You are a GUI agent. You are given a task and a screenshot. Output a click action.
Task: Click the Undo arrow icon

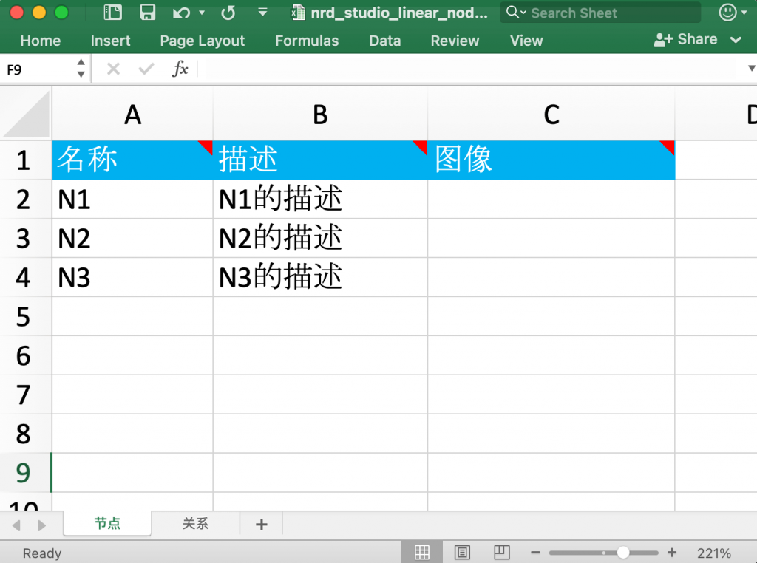(x=180, y=13)
